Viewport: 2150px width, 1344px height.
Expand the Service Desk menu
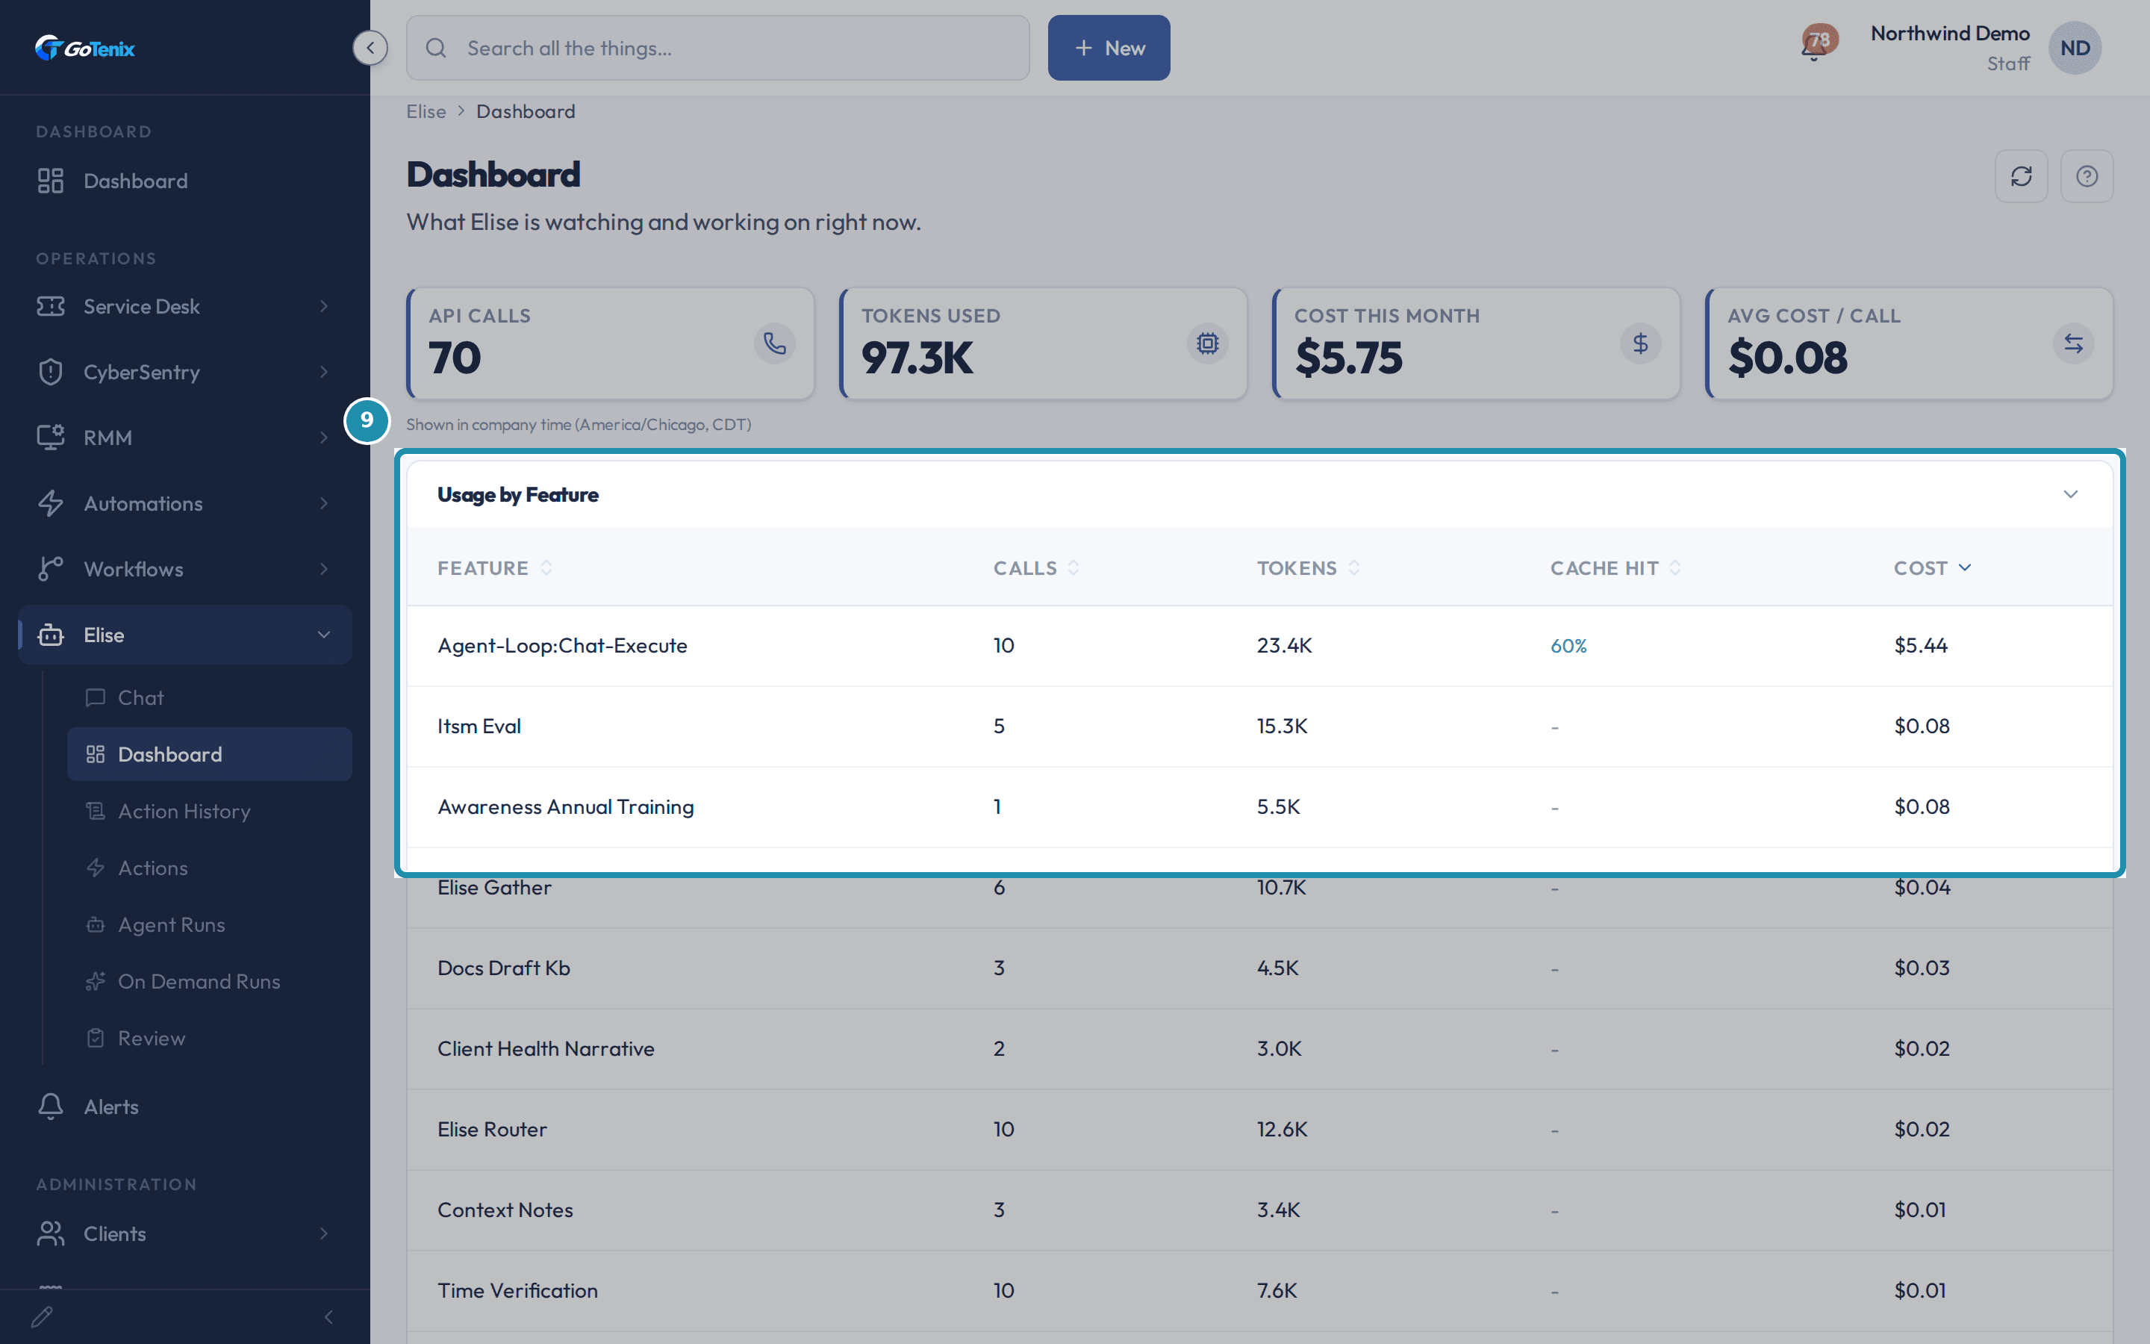[185, 306]
